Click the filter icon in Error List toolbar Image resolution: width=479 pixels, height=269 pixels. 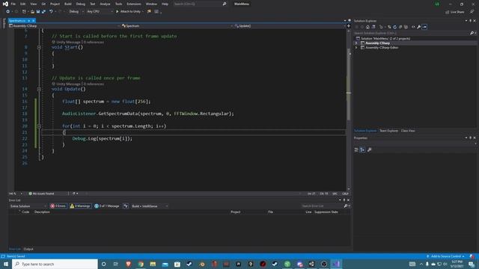pyautogui.click(x=126, y=206)
